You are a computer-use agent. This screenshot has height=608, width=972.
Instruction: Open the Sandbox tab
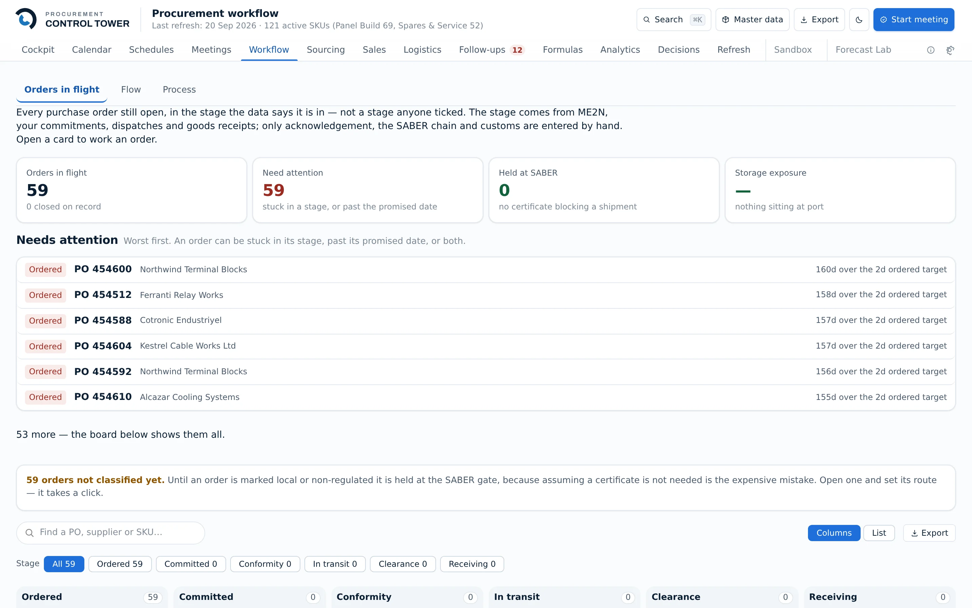(792, 50)
